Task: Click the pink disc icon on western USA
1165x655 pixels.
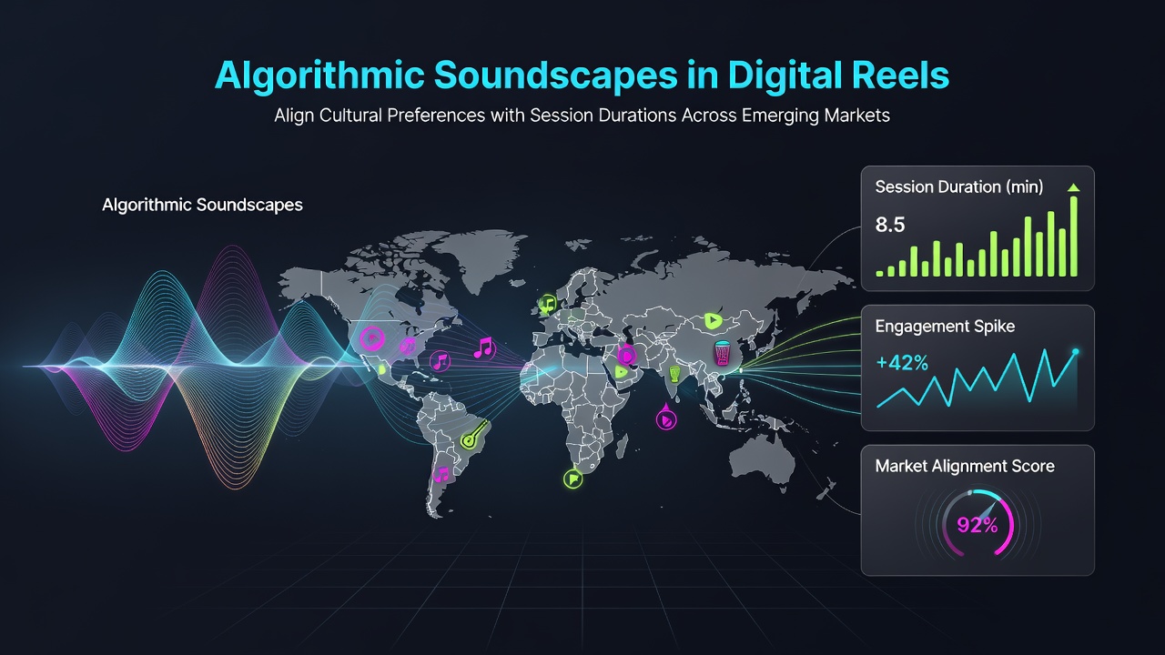Action: click(x=371, y=339)
